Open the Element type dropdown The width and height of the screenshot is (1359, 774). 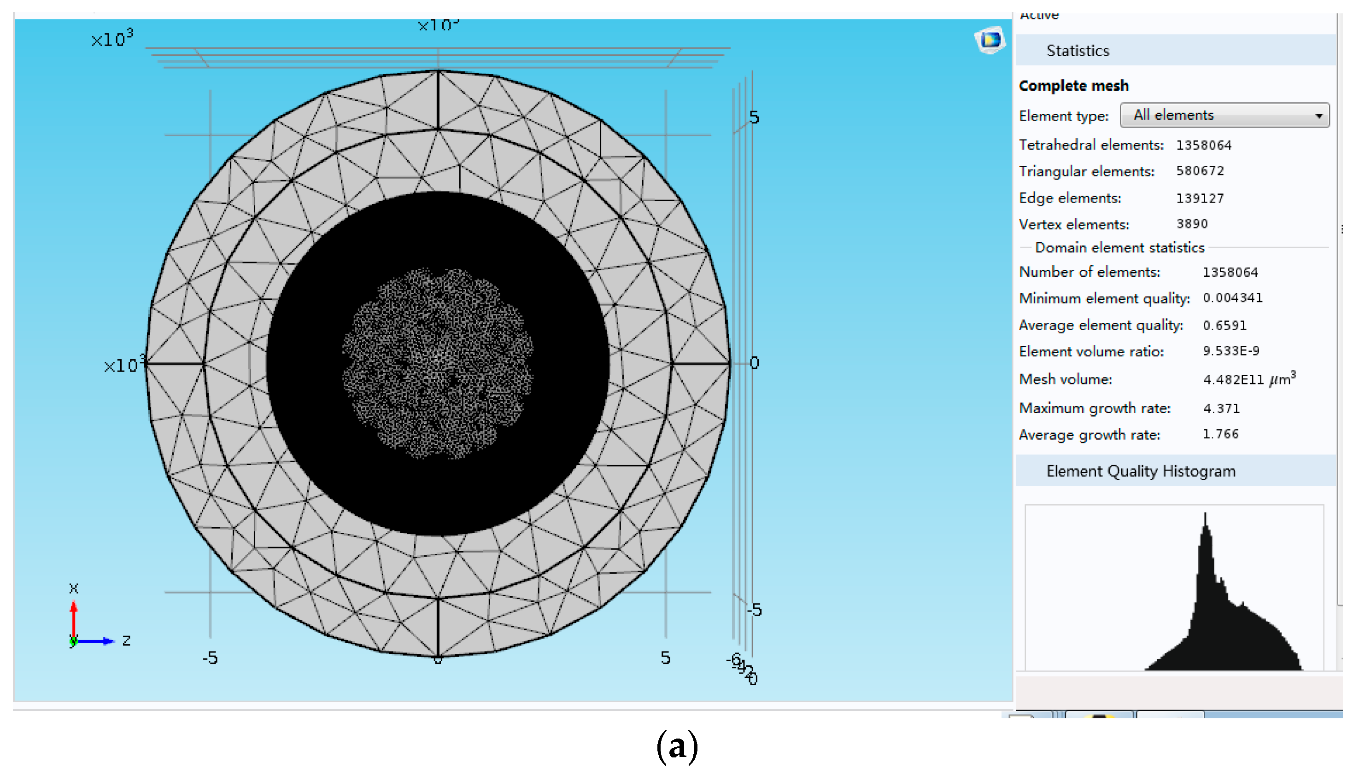point(1224,115)
